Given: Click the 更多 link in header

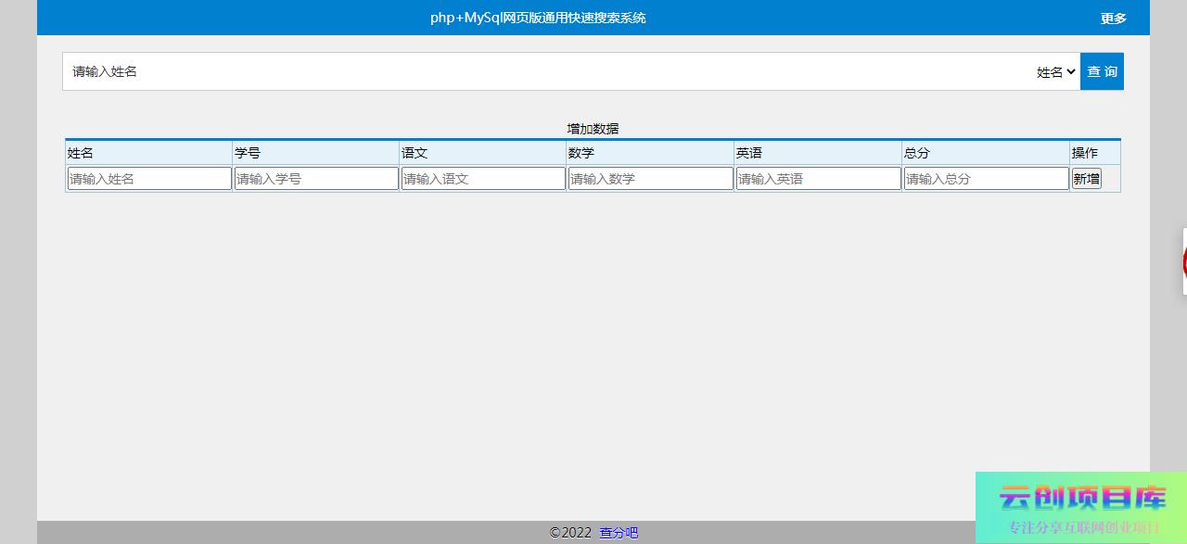Looking at the screenshot, I should (x=1113, y=19).
